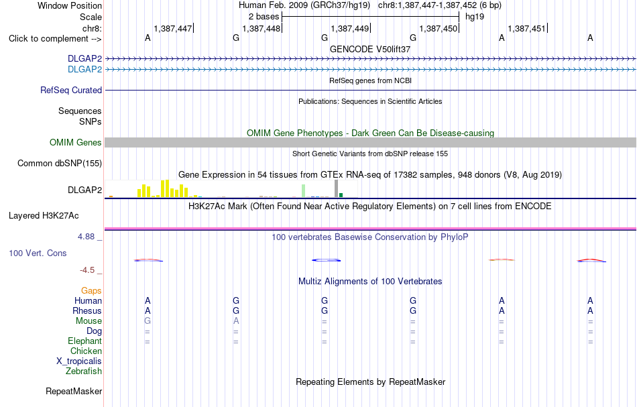
Task: Click the hg19 label next to scale bar
Action: 475,17
